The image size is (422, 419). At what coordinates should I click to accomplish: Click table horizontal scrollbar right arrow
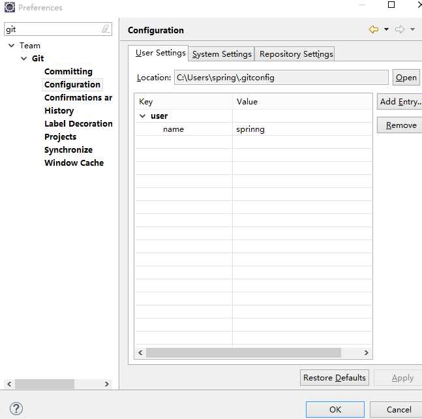pyautogui.click(x=367, y=352)
